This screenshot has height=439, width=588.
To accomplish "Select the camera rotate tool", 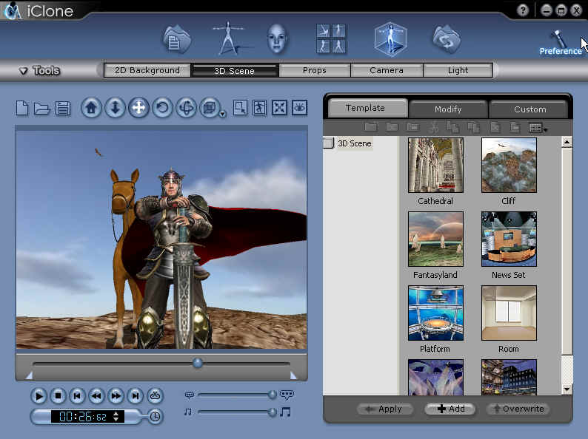I will (162, 108).
